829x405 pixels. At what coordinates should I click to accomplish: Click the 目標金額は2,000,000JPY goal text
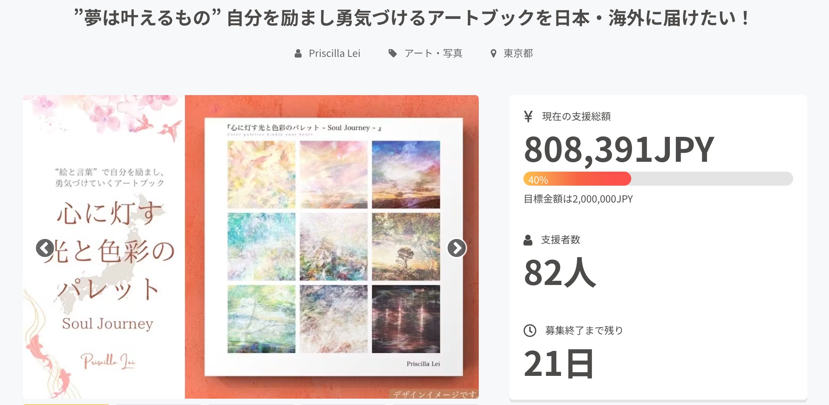(x=578, y=199)
